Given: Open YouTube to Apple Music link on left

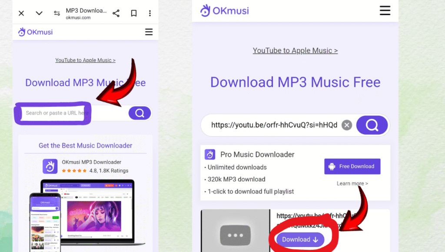Looking at the screenshot, I should pos(86,60).
